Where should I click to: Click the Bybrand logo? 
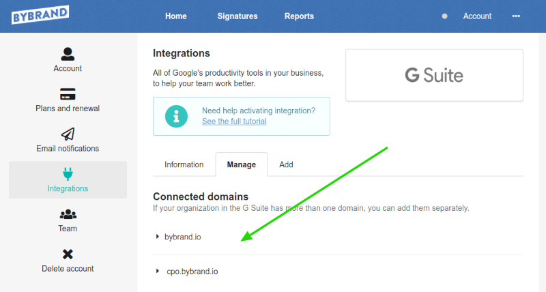point(40,14)
